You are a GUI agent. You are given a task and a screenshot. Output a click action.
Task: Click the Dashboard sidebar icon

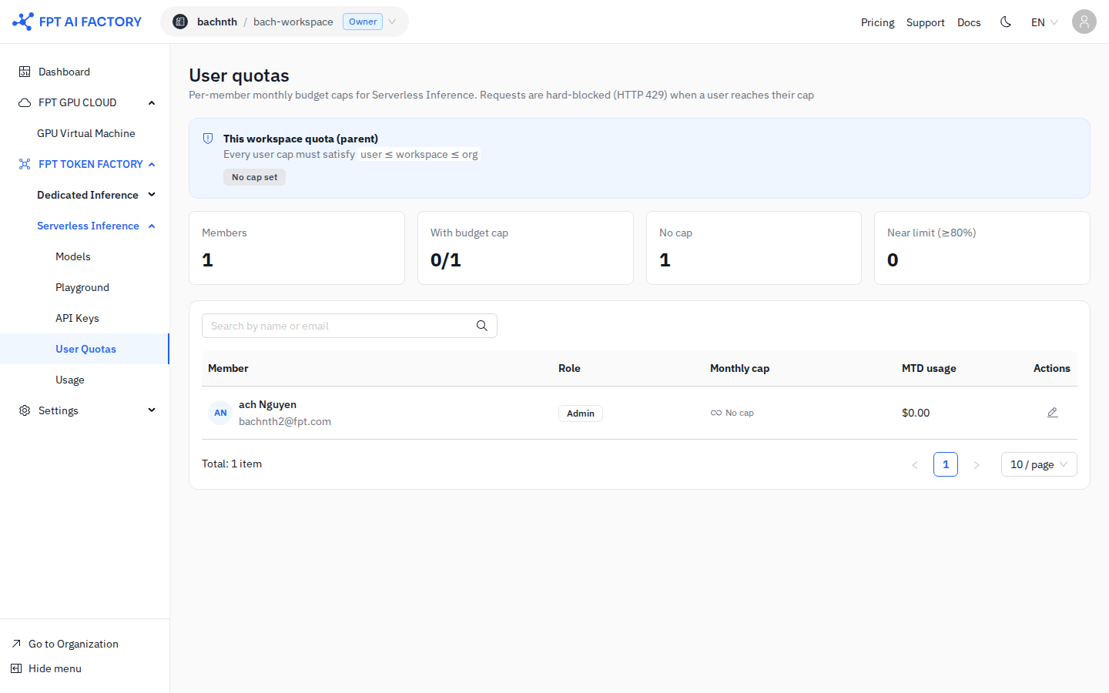25,72
